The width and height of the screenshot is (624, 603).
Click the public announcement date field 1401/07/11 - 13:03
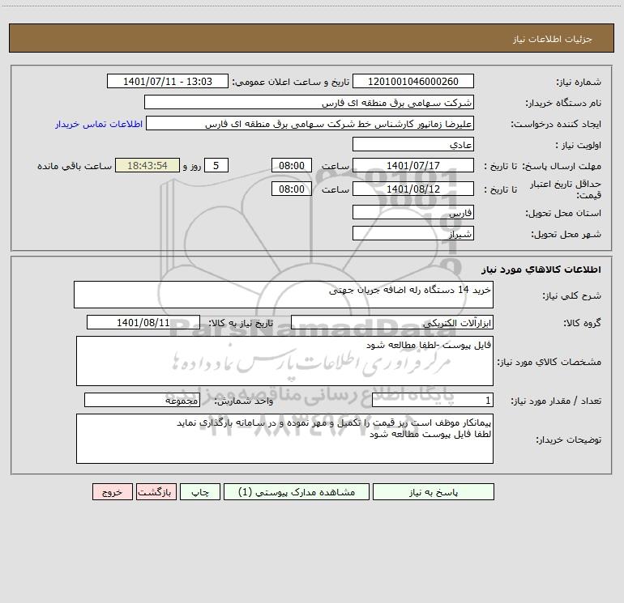tap(168, 81)
